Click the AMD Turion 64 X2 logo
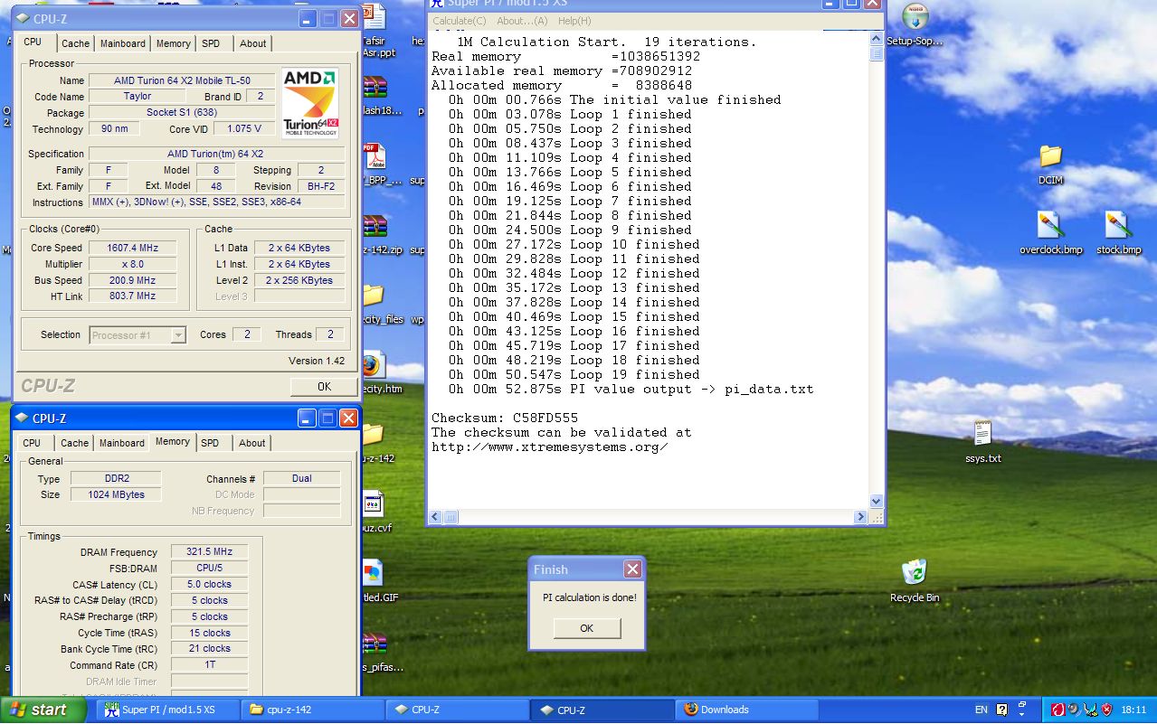The image size is (1157, 724). point(310,103)
